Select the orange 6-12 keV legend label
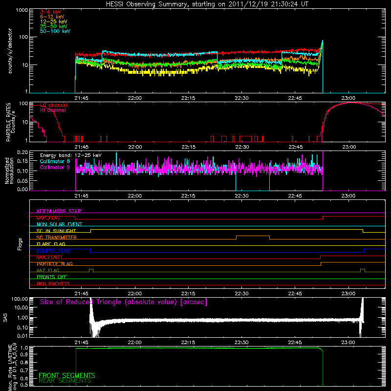 click(52, 17)
